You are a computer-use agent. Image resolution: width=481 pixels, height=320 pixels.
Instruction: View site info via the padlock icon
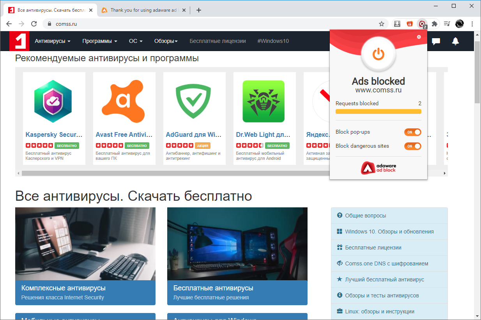(x=49, y=24)
